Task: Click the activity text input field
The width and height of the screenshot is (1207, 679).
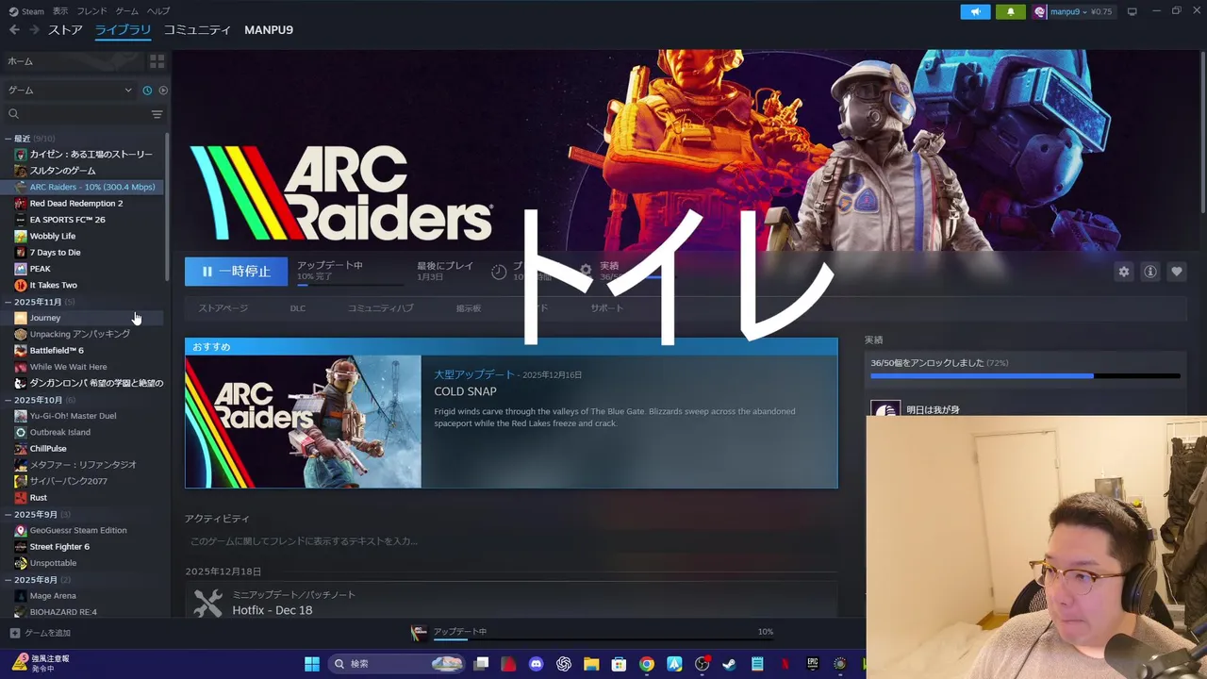Action: point(510,541)
